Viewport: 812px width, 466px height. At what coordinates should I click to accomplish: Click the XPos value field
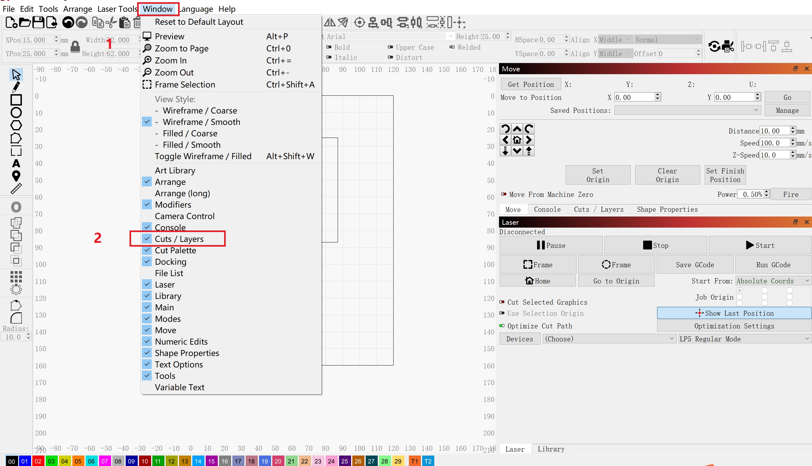pos(37,40)
